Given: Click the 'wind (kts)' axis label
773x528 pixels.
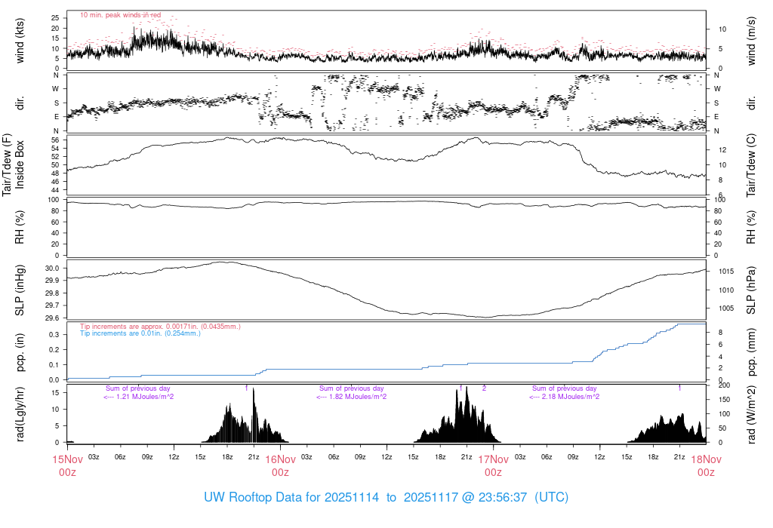Looking at the screenshot, I should (20, 41).
